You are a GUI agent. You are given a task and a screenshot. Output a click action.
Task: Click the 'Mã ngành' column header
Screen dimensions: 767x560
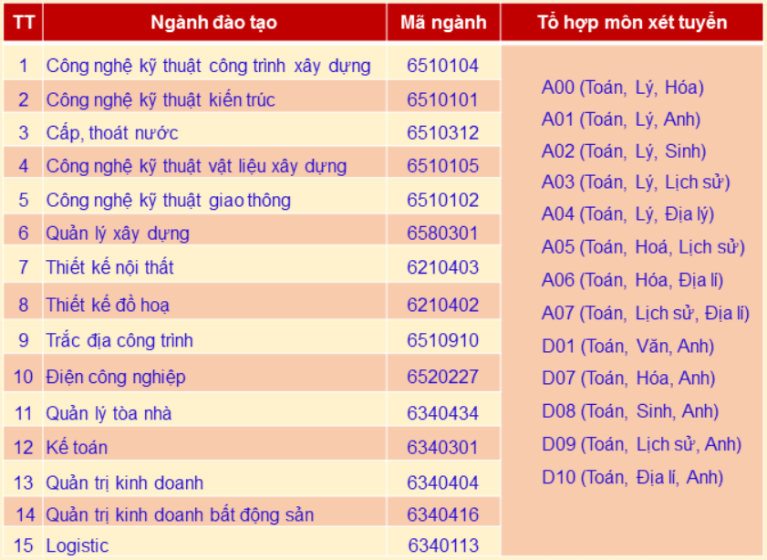(443, 23)
